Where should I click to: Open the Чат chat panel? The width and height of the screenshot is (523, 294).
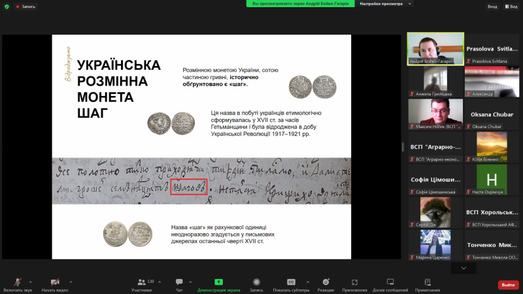point(179,284)
